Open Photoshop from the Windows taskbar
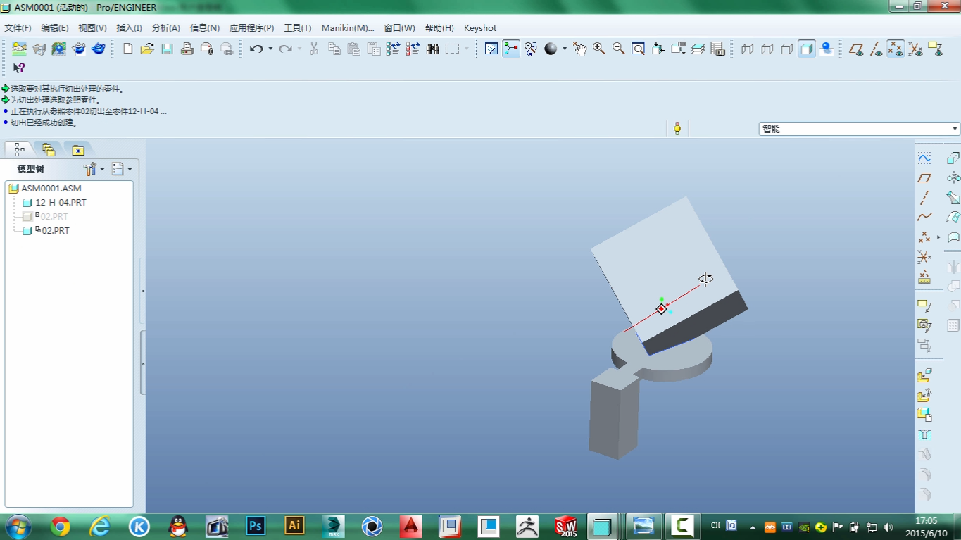 (x=255, y=526)
